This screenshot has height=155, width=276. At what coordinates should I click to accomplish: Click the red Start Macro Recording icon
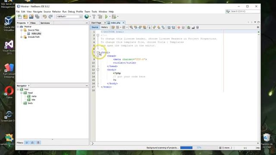pyautogui.click(x=179, y=28)
